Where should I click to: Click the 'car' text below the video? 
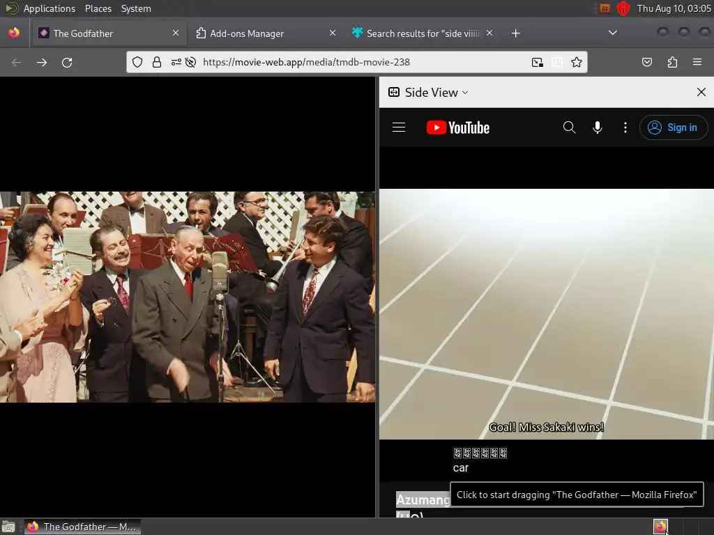click(461, 467)
